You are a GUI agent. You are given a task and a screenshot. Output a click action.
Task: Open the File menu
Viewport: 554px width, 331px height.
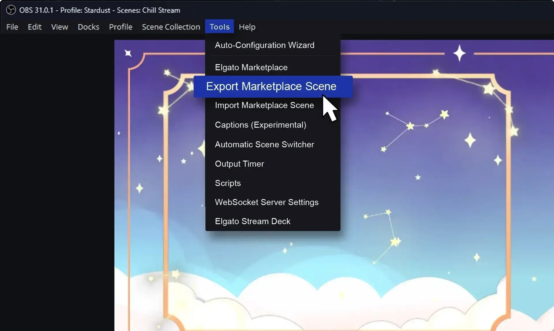[12, 27]
